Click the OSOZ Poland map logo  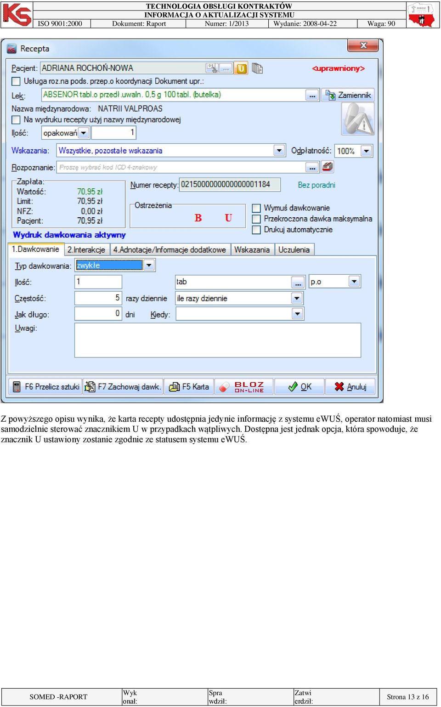coord(422,15)
